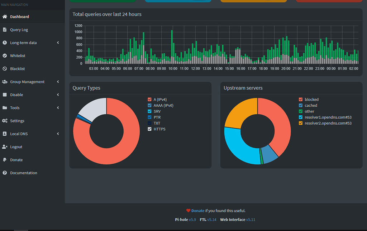Toggle the blocked upstream checkbox
The width and height of the screenshot is (367, 231).
pyautogui.click(x=301, y=99)
